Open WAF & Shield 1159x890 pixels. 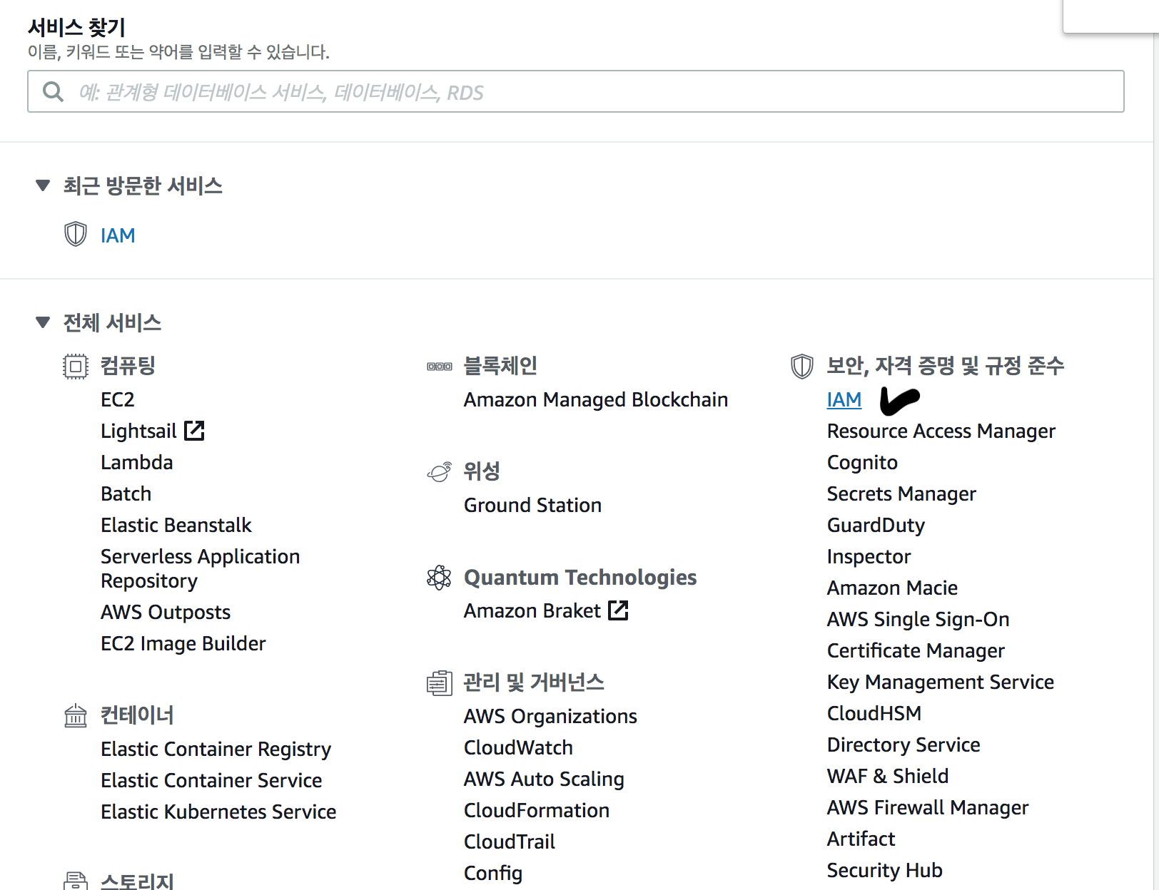(x=888, y=777)
